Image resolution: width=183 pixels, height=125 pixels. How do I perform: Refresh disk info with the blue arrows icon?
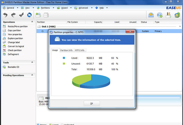point(29,15)
